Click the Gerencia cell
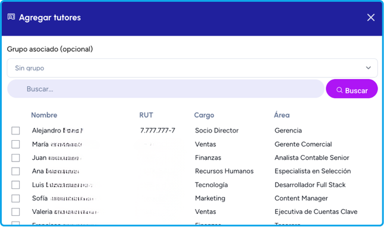This screenshot has width=384, height=227. coord(288,131)
